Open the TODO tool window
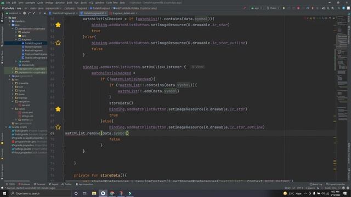This screenshot has width=351, height=197. click(10, 184)
